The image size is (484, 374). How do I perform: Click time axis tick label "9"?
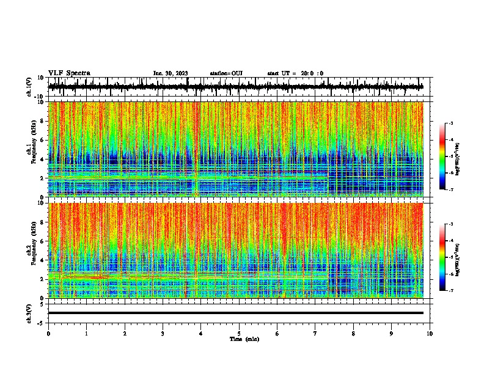coord(391,334)
